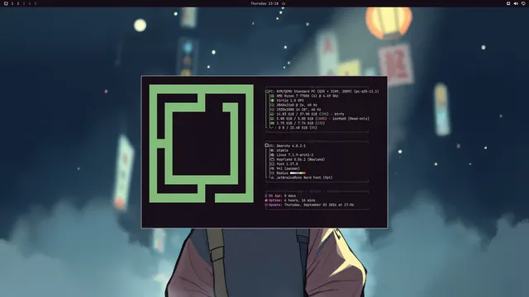The image size is (529, 297).
Task: Click the 'Hyprland 0.56.2 (Wayland)' line
Action: [x=301, y=159]
